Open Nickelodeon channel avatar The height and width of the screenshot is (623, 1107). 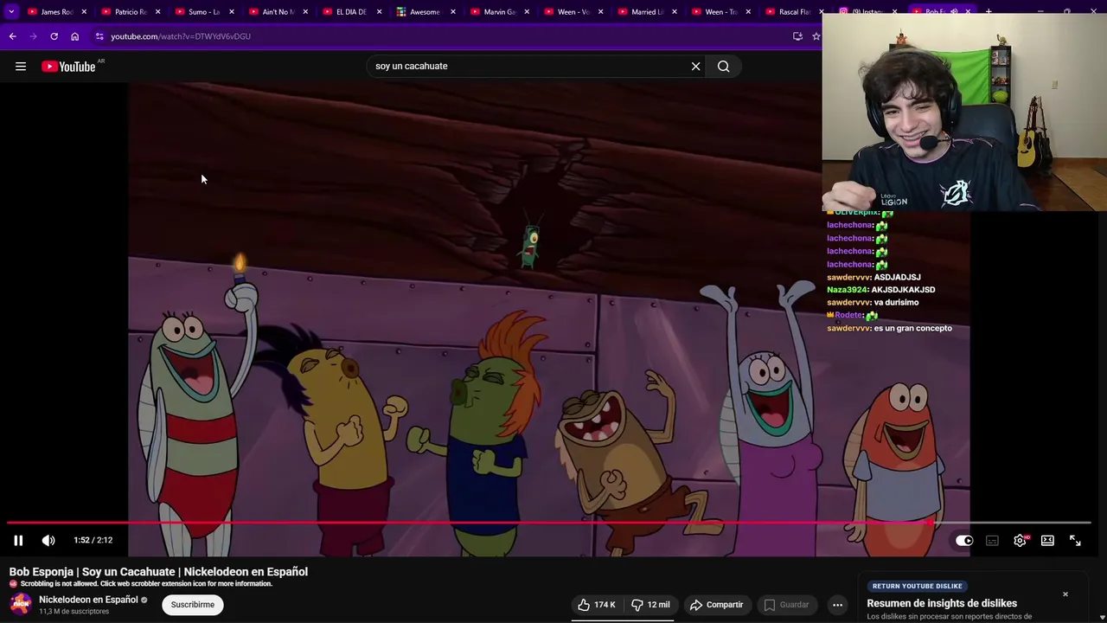21,604
